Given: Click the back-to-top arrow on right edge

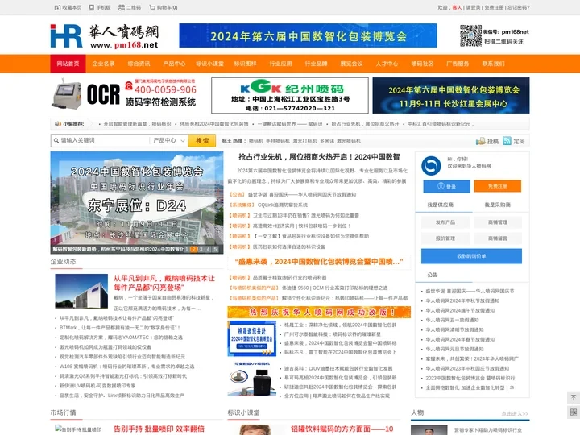Looking at the screenshot, I should 574,398.
